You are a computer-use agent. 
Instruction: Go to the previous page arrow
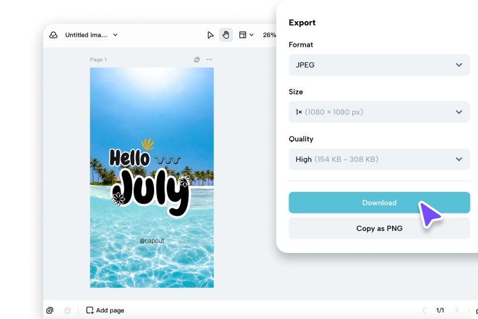tap(424, 310)
